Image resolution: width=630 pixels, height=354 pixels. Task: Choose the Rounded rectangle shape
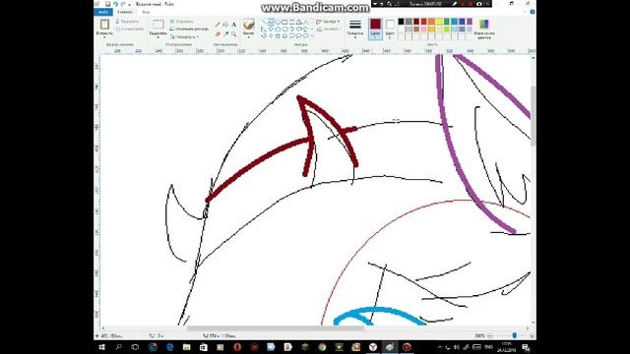(x=291, y=22)
